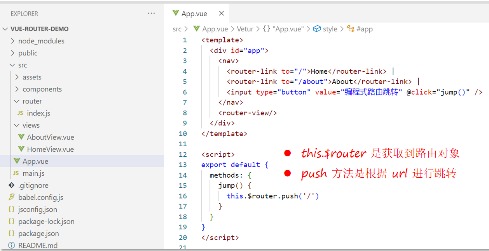Place cursor on the <router-view/> line
This screenshot has width=489, height=251.
click(x=248, y=113)
